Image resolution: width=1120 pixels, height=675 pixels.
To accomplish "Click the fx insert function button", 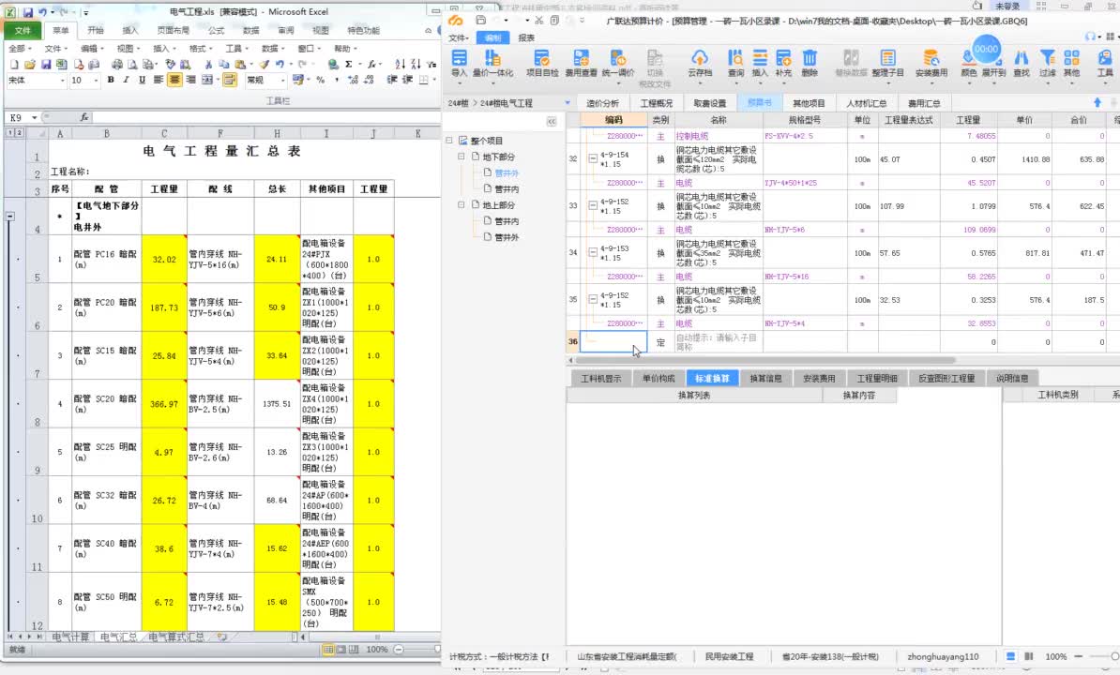I will tap(84, 117).
